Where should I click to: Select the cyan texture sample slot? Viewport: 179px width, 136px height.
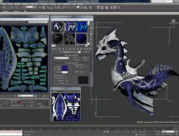pyautogui.click(x=81, y=27)
